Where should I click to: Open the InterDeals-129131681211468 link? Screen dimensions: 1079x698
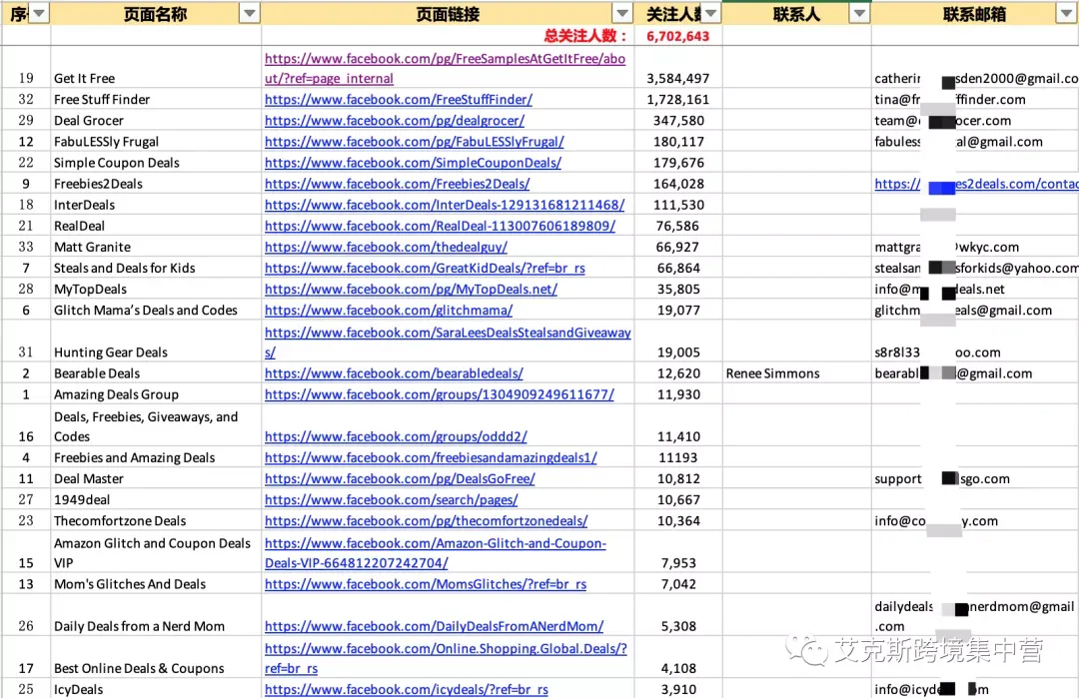click(x=445, y=205)
